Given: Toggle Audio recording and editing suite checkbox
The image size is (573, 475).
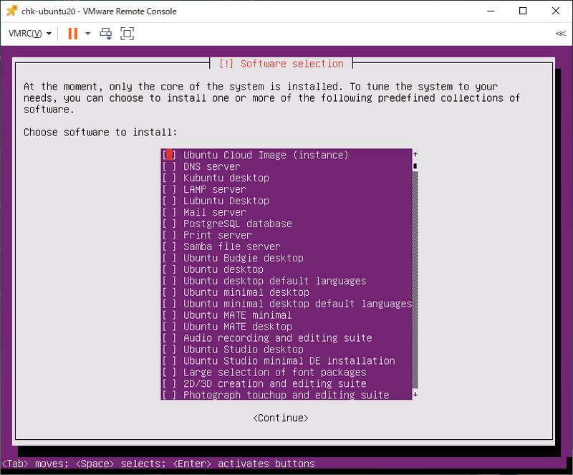Looking at the screenshot, I should pyautogui.click(x=169, y=338).
